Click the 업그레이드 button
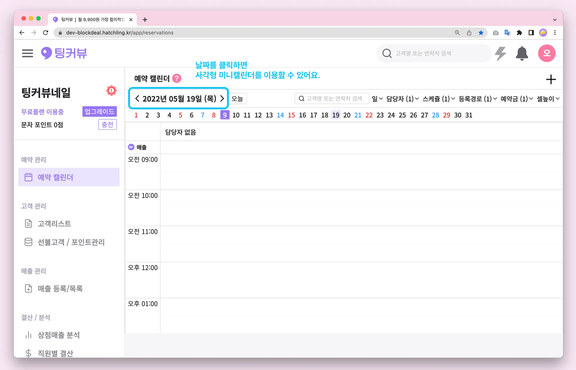This screenshot has height=370, width=576. click(99, 111)
